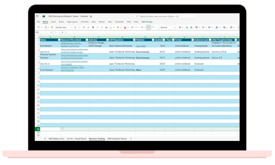The image size is (275, 165).
Task: Open the OER Syllabus Scan sheet
Action: [56, 138]
